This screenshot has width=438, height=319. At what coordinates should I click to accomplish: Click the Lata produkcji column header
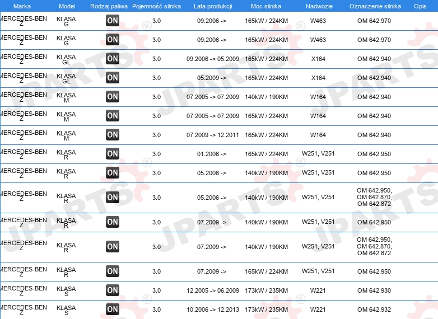pos(213,6)
